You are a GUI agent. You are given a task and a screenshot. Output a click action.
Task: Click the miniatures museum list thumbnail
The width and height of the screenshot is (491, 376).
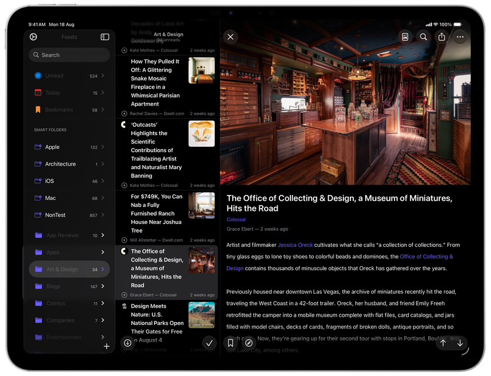202,260
